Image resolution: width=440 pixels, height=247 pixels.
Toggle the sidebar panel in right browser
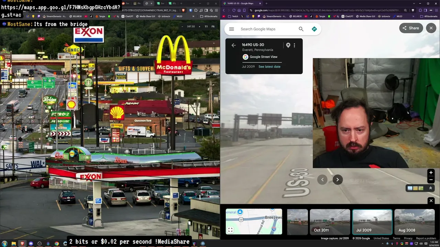point(425,10)
